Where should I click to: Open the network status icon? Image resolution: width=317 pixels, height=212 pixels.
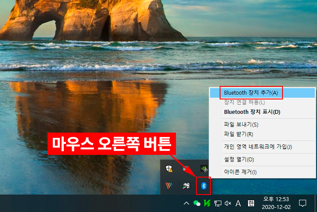(x=218, y=203)
